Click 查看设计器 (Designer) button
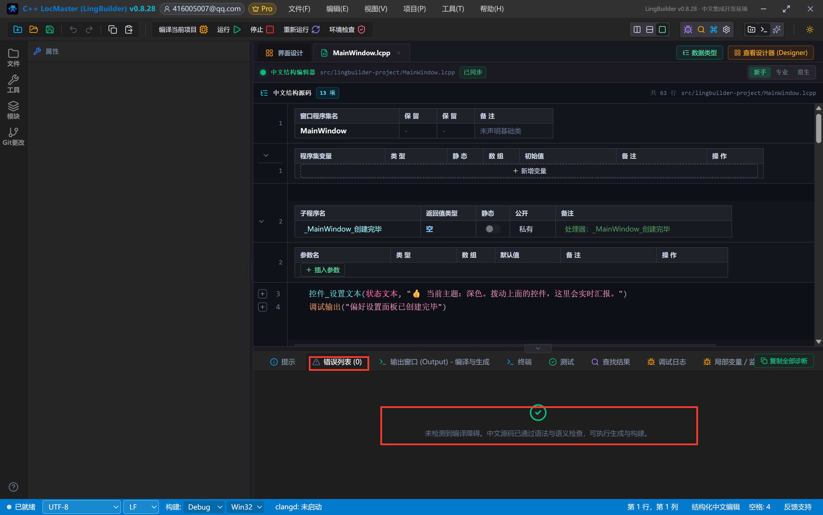The height and width of the screenshot is (515, 823). click(x=771, y=53)
